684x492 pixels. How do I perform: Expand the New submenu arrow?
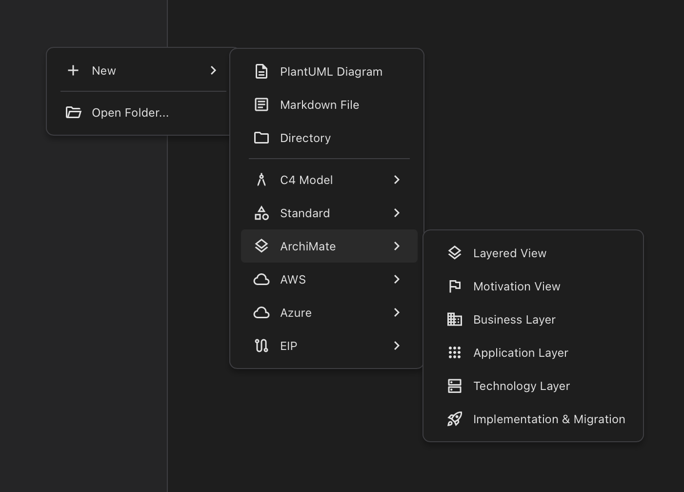point(213,70)
